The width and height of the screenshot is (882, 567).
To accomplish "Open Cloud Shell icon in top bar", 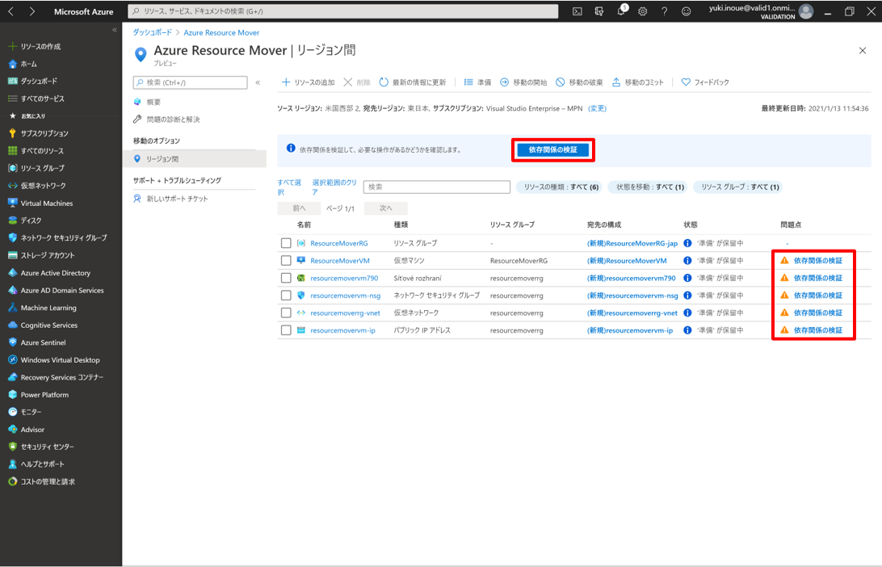I will (577, 11).
